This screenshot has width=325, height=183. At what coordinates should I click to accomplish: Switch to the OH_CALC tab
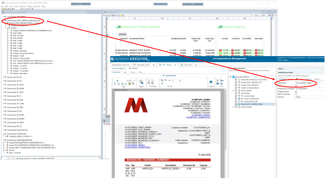[x=188, y=65]
